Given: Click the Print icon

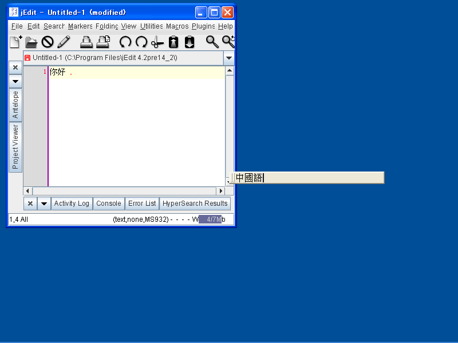Looking at the screenshot, I should click(86, 42).
